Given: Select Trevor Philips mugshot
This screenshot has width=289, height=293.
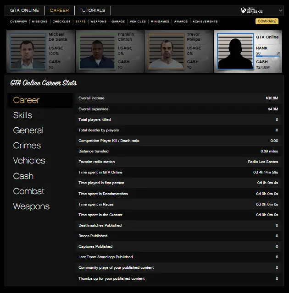Looking at the screenshot, I should click(x=166, y=51).
